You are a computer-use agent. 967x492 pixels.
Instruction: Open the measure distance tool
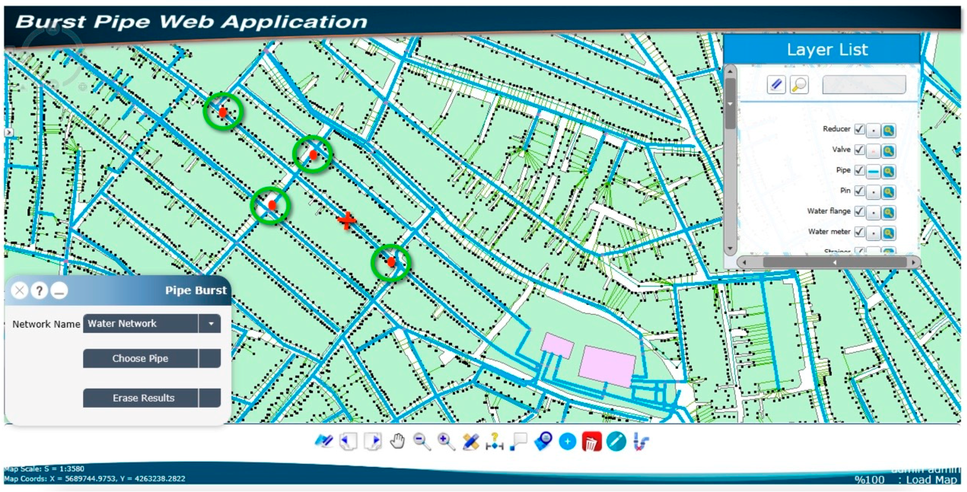(x=494, y=441)
